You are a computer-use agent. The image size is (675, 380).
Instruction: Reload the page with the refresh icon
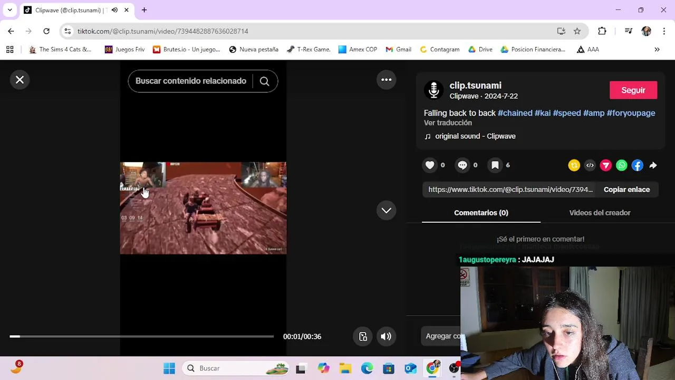(x=46, y=31)
